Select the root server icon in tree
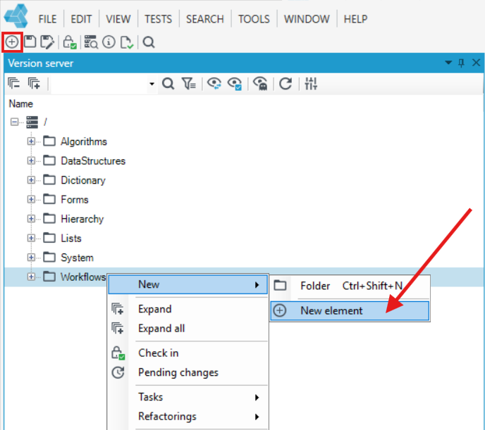This screenshot has height=430, width=485. (32, 122)
